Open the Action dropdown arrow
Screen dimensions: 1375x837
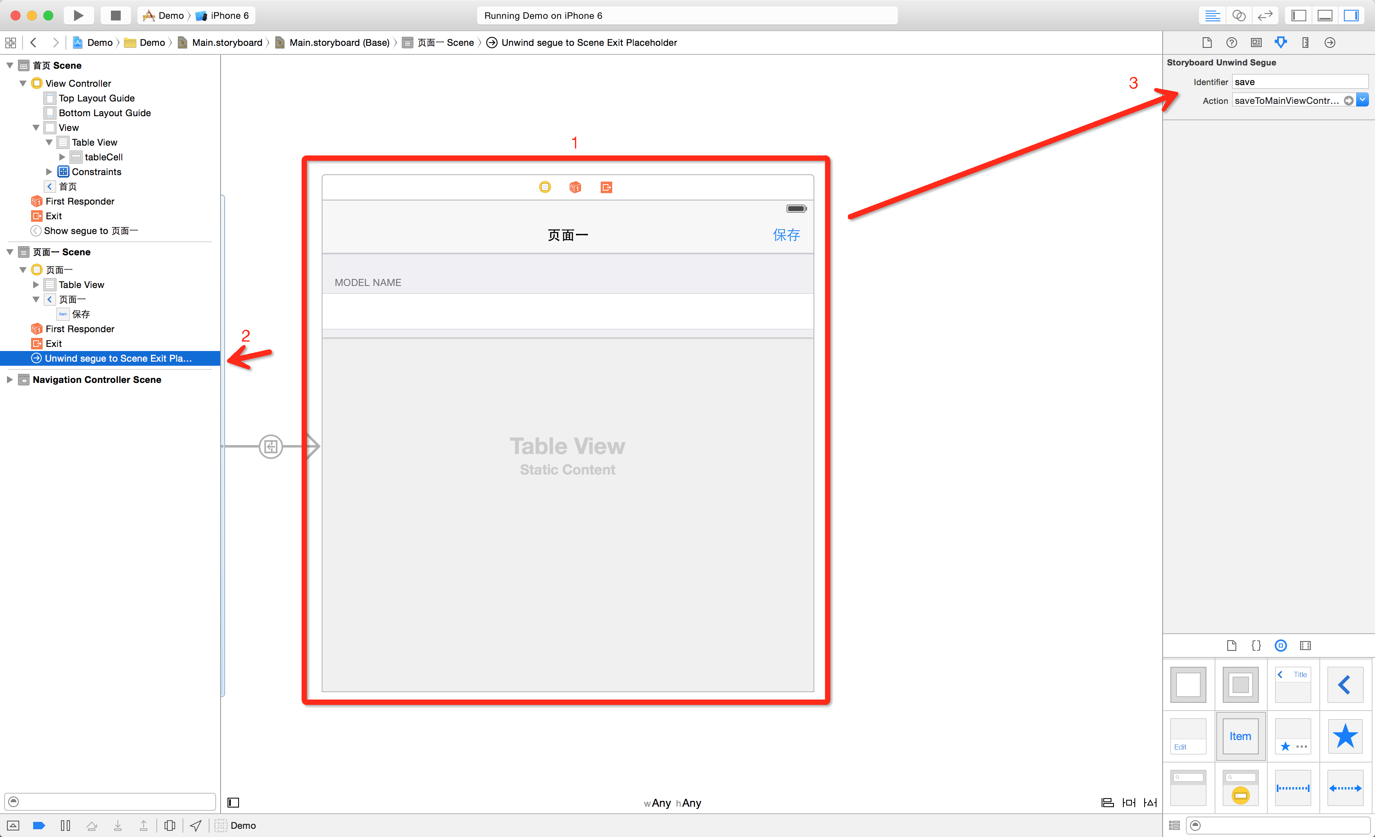[x=1362, y=100]
